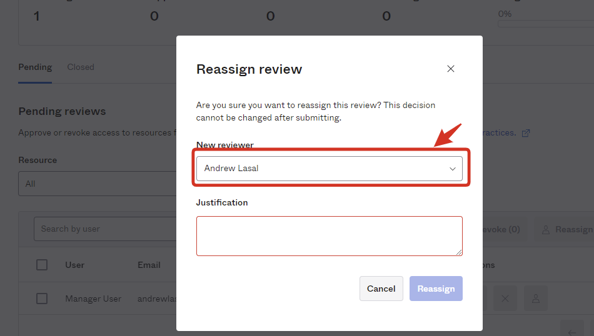Check the select-all checkbox in the User header
Image resolution: width=594 pixels, height=336 pixels.
pyautogui.click(x=42, y=265)
